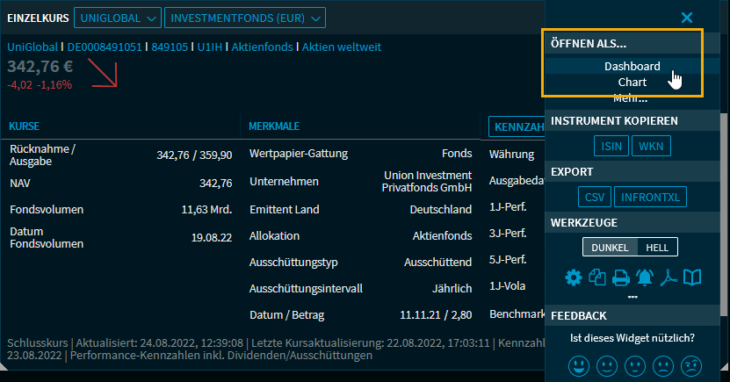
Task: Open the manual book icon
Action: point(693,278)
